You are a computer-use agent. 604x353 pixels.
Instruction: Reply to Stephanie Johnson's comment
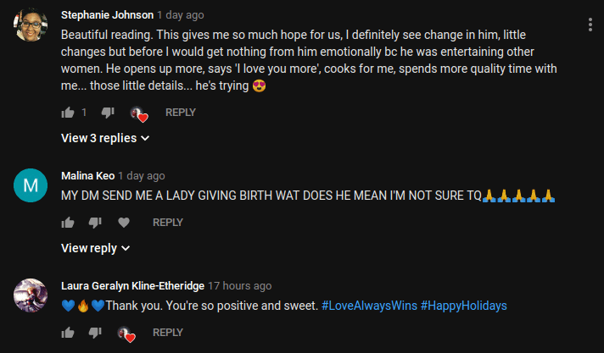pyautogui.click(x=181, y=113)
